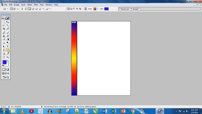Select the Move tool
This screenshot has height=114, width=202.
pyautogui.click(x=8, y=22)
